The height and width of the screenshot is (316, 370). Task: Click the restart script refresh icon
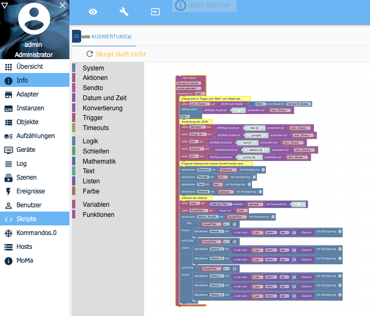90,54
